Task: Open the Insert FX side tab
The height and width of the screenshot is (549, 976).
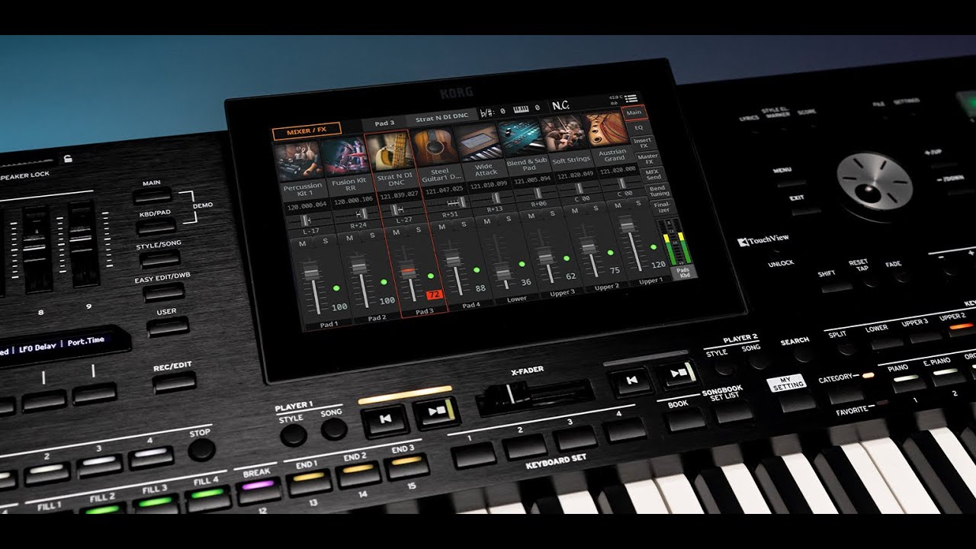Action: click(643, 143)
